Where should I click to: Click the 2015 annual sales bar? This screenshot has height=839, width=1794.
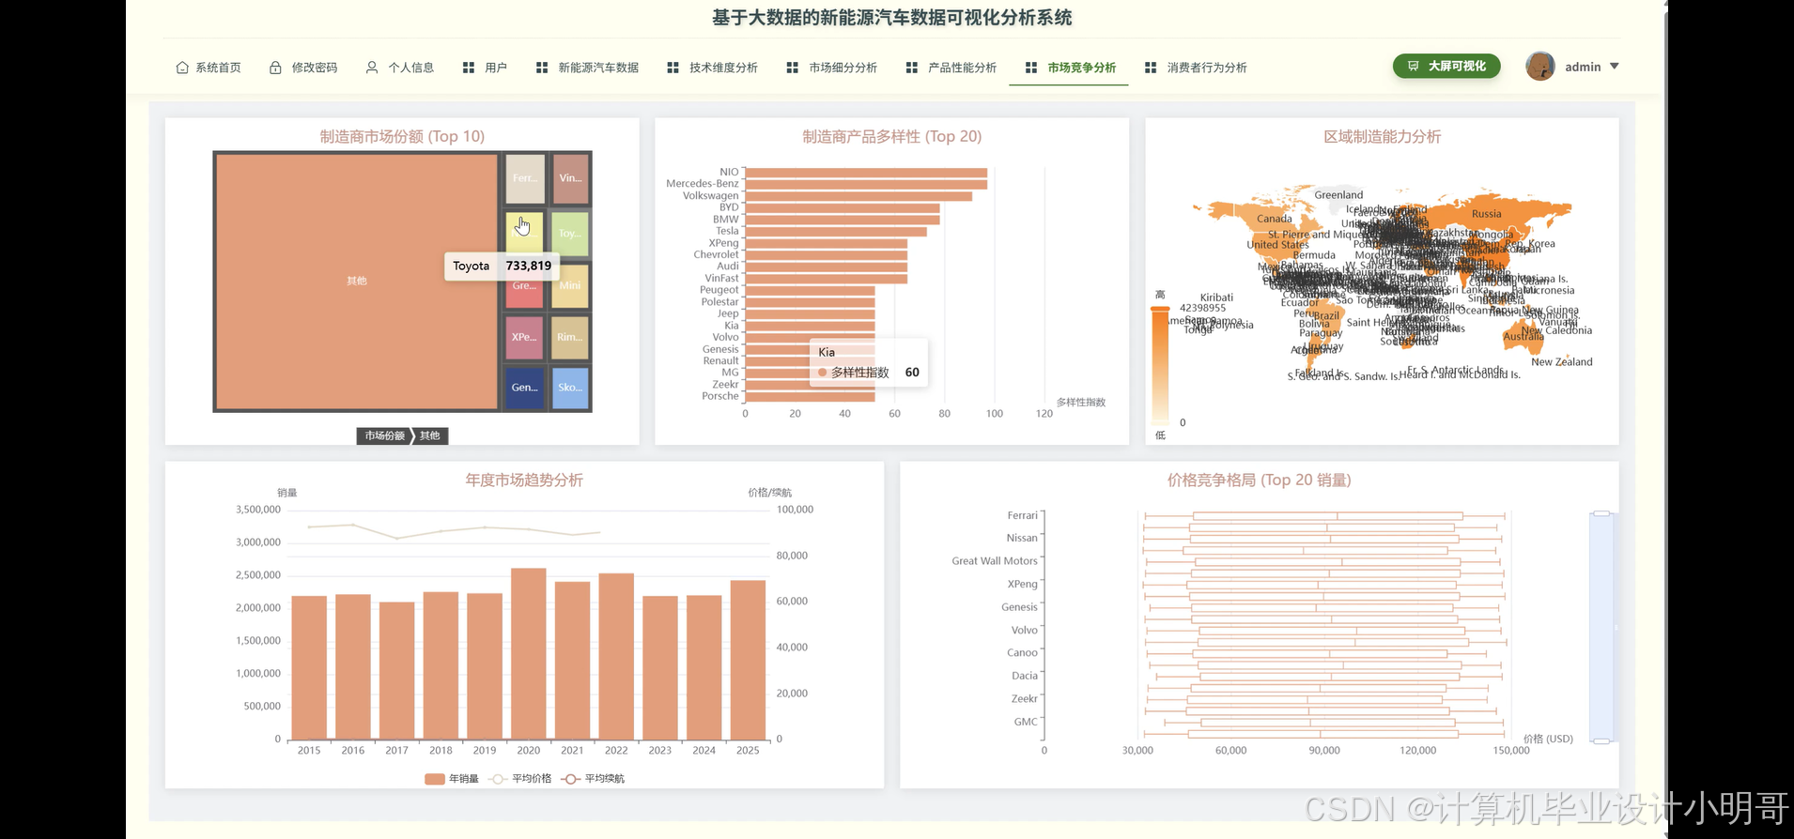[309, 668]
